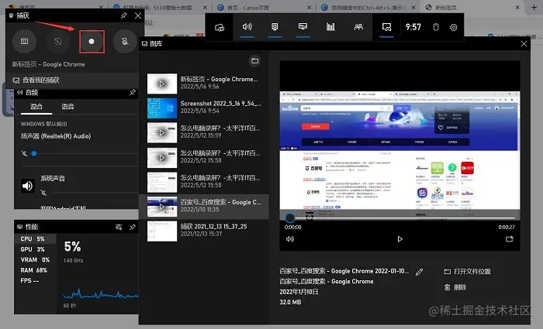Screen dimensions: 543x329
Task: Select the RAM metric row
Action: (x=36, y=270)
